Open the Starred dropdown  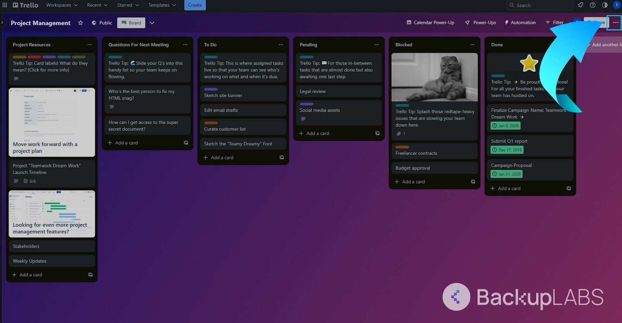point(128,5)
